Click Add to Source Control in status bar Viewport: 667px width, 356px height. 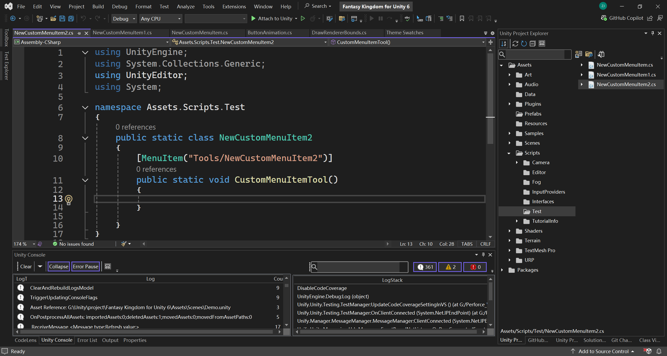point(603,351)
